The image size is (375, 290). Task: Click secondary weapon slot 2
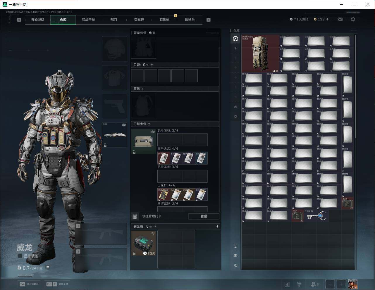[x=101, y=259]
